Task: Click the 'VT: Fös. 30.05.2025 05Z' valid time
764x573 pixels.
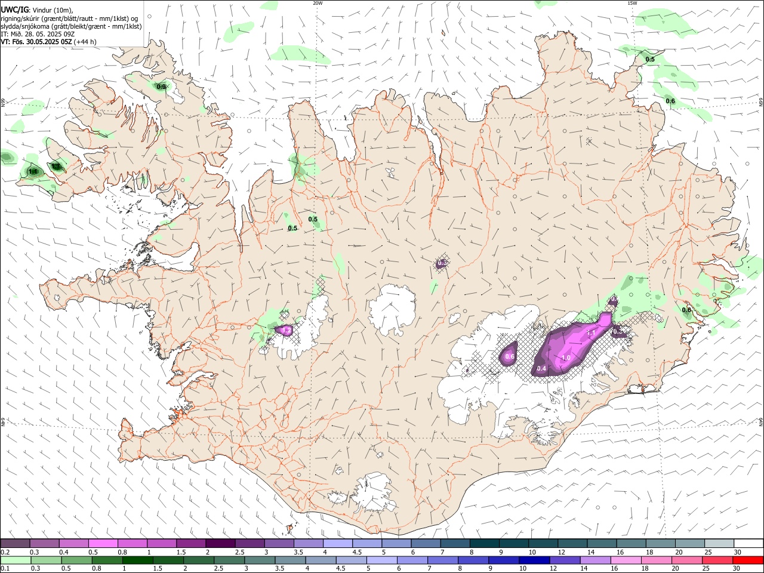Action: [x=36, y=42]
